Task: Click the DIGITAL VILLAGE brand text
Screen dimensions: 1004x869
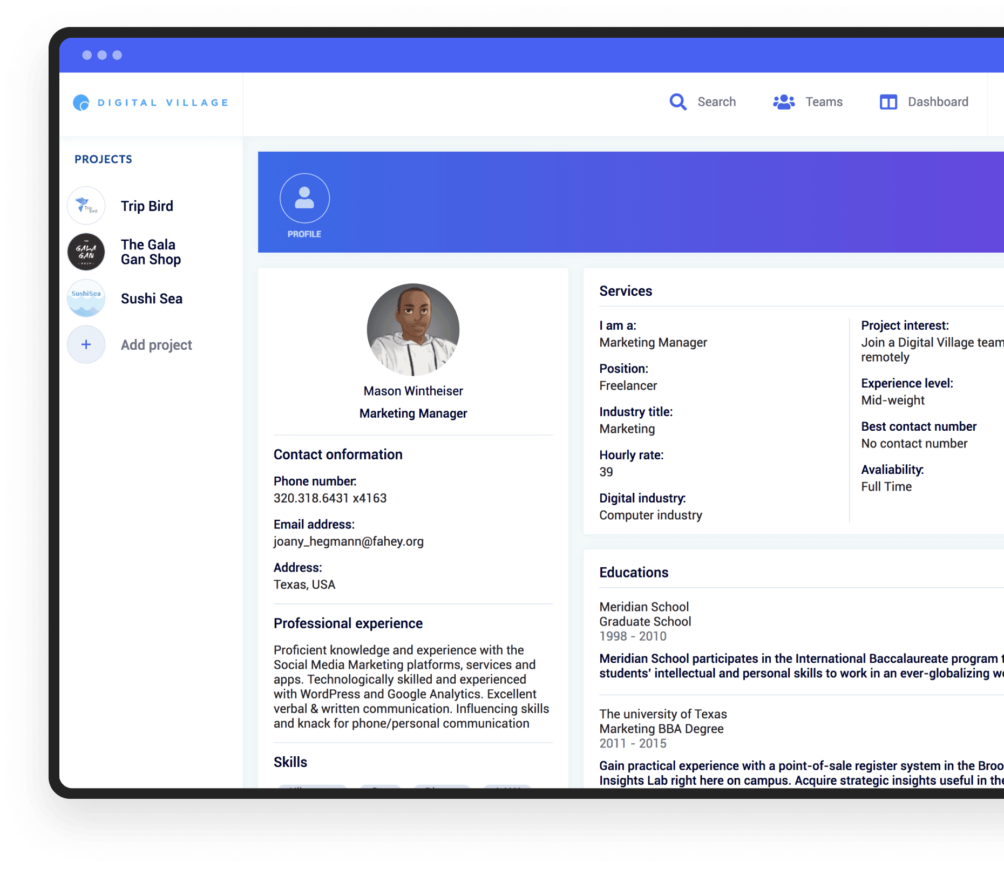Action: click(x=163, y=103)
